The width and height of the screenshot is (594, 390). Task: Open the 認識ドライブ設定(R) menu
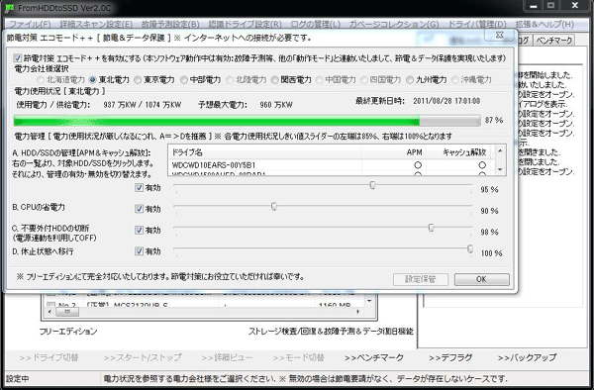246,24
